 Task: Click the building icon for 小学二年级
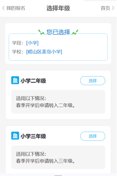click(x=15, y=80)
